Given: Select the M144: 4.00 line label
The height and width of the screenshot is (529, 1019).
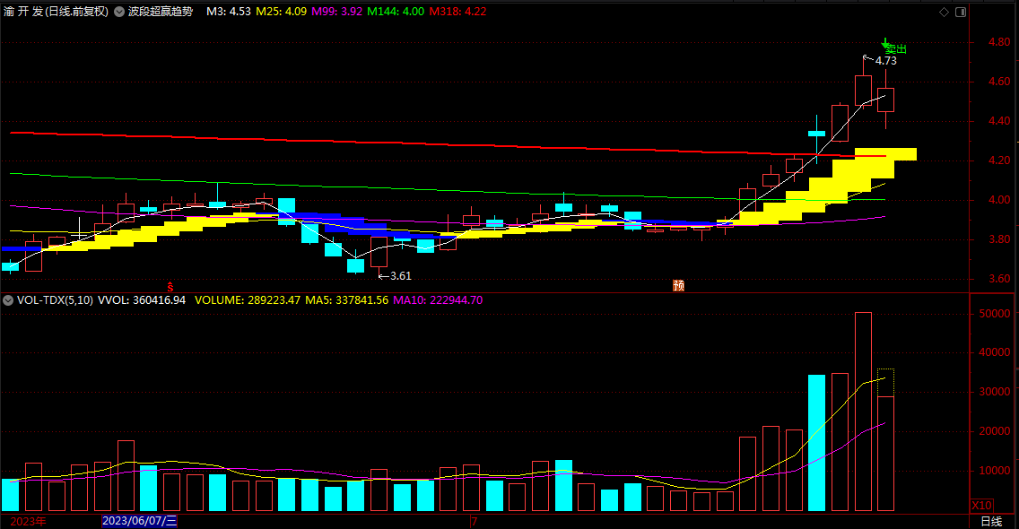Looking at the screenshot, I should pyautogui.click(x=395, y=12).
